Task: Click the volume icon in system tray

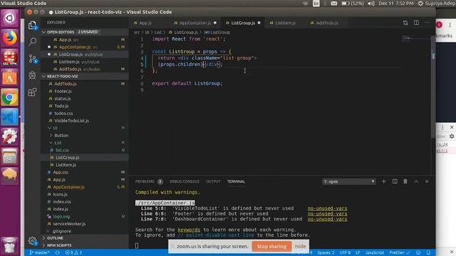Action: pos(371,3)
